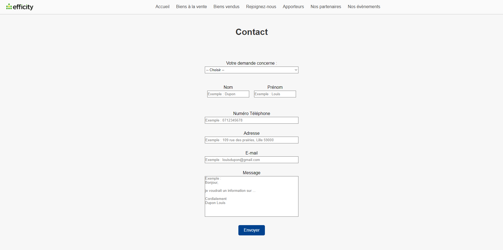
Task: Click into the Prénom field
Action: coord(275,94)
